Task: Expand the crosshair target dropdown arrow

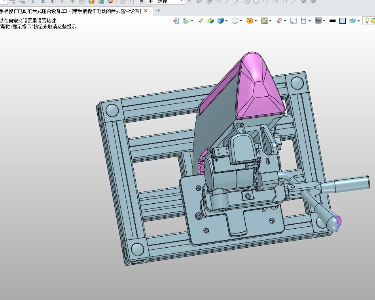Action: click(x=285, y=21)
